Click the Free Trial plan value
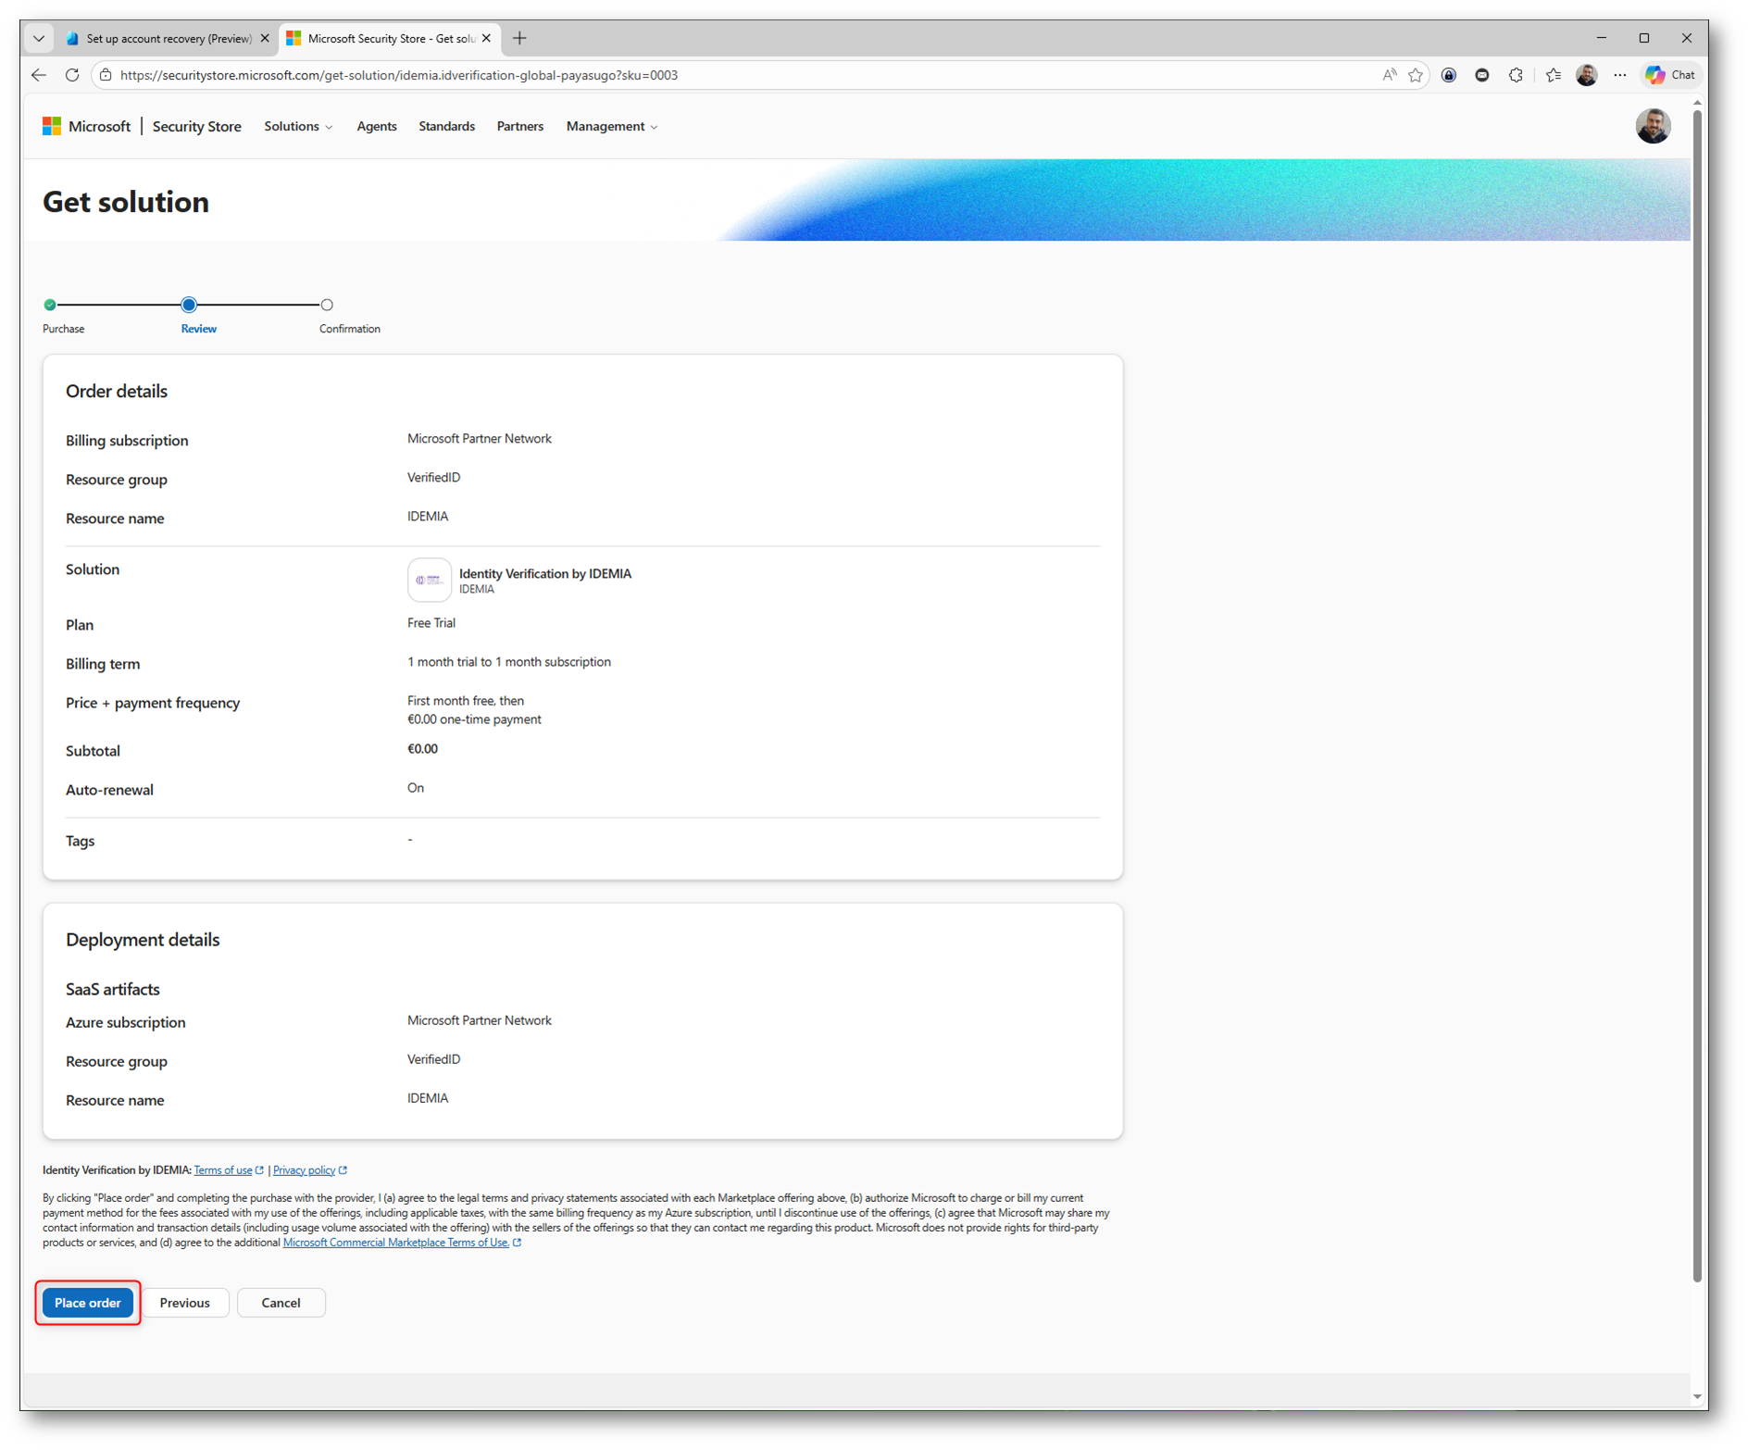The width and height of the screenshot is (1748, 1450). coord(431,623)
